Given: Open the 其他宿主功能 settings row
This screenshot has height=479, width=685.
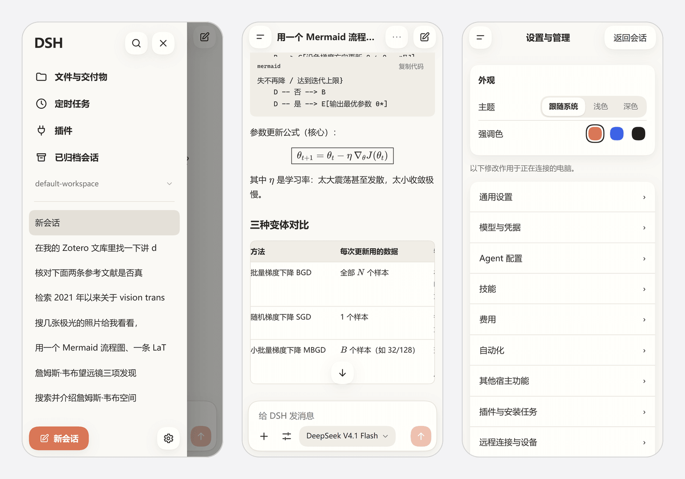Looking at the screenshot, I should pyautogui.click(x=563, y=381).
